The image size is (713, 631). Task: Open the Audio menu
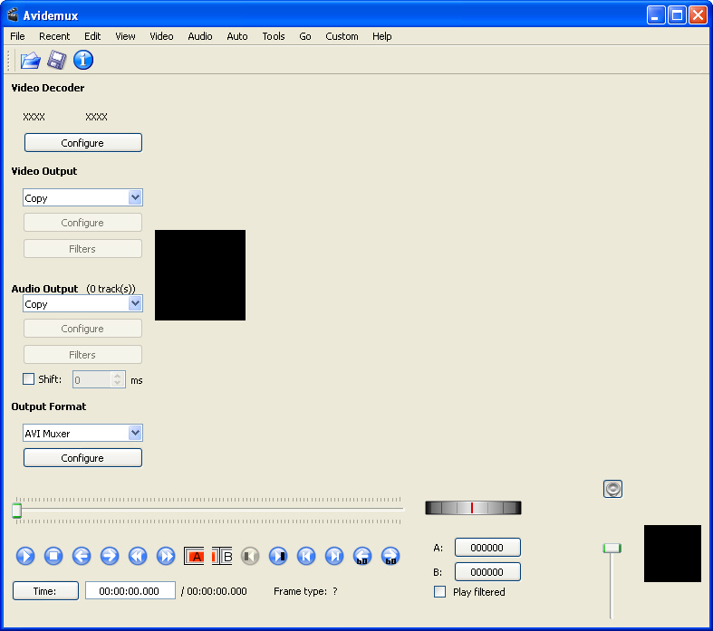pyautogui.click(x=200, y=36)
